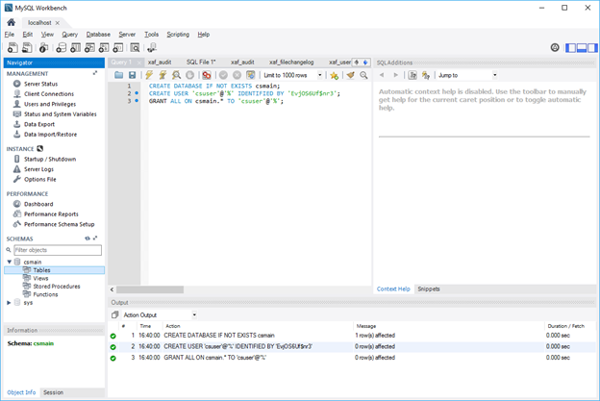
Task: Show the find panel magnifier icon
Action: pos(363,75)
